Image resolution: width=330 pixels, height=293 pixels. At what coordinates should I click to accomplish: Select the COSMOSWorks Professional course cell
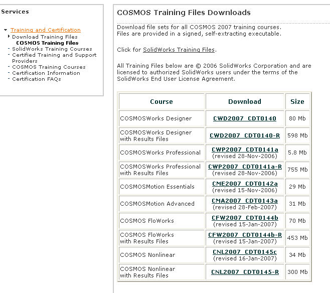click(x=161, y=153)
